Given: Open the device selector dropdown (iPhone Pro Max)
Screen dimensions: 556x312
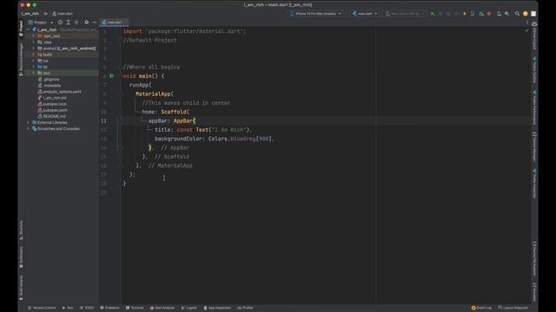Looking at the screenshot, I should (x=315, y=14).
